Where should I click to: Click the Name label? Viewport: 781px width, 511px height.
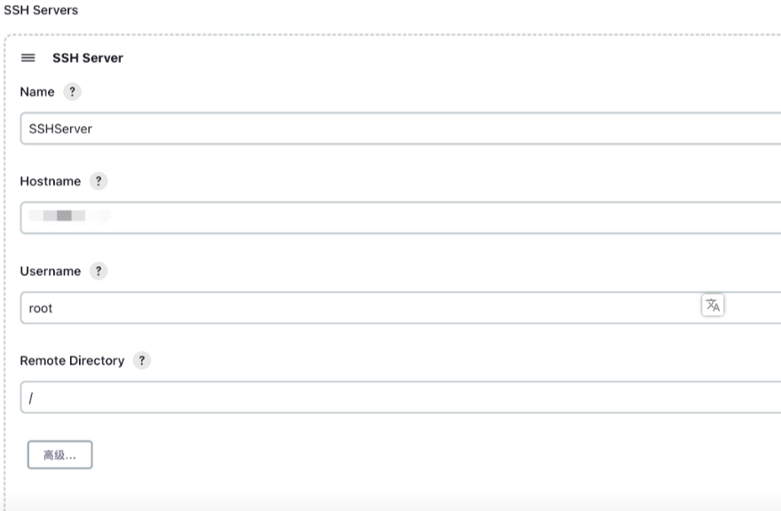click(37, 91)
